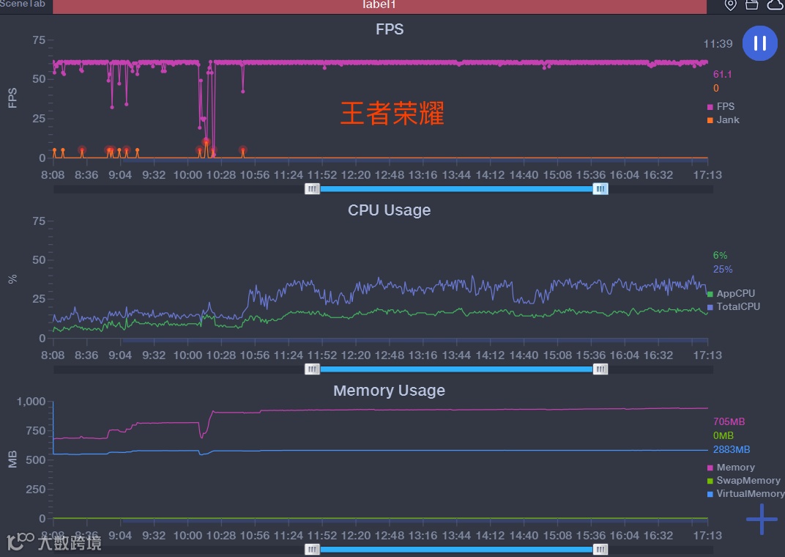Open the folder icon in top bar
The image size is (785, 557).
coord(751,5)
